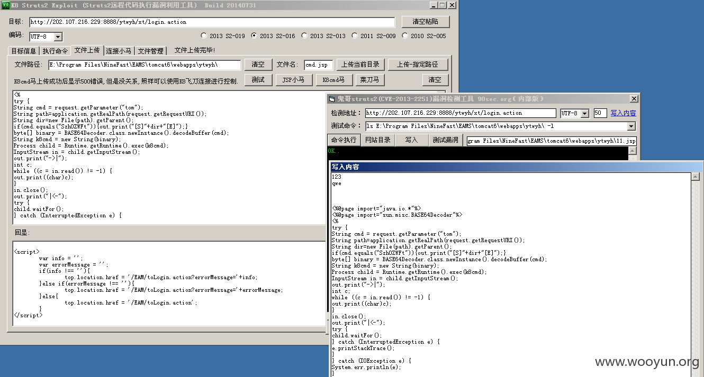This screenshot has width=704, height=377.
Task: Switch to the 文件管理 tab
Action: click(x=151, y=51)
